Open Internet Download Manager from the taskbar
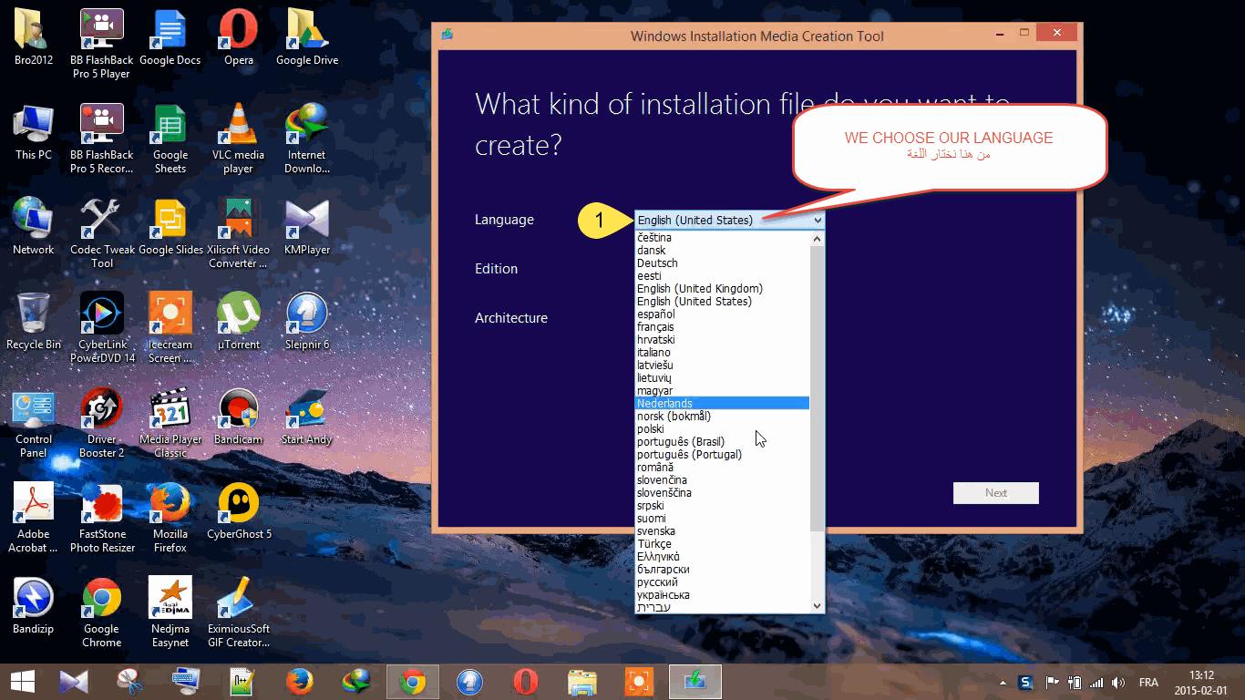Screen dimensions: 1245x700 click(x=355, y=681)
